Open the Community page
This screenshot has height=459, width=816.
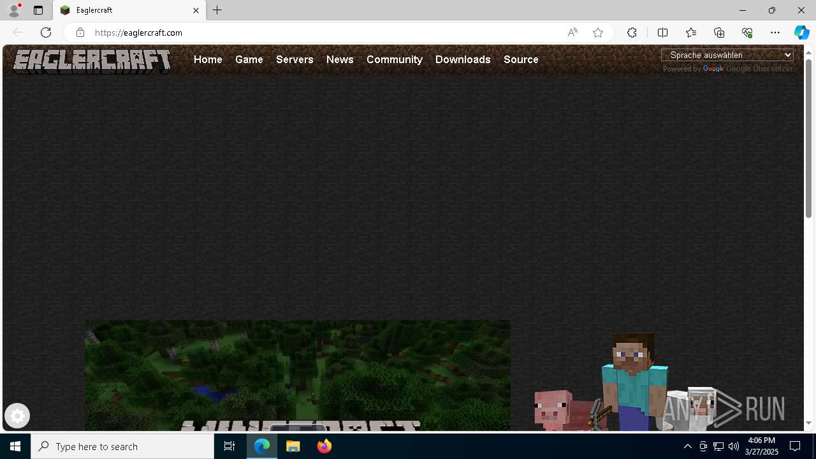click(x=395, y=59)
